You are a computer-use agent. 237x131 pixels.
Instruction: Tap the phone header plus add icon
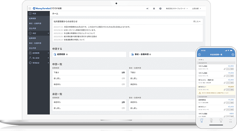pos(233,55)
